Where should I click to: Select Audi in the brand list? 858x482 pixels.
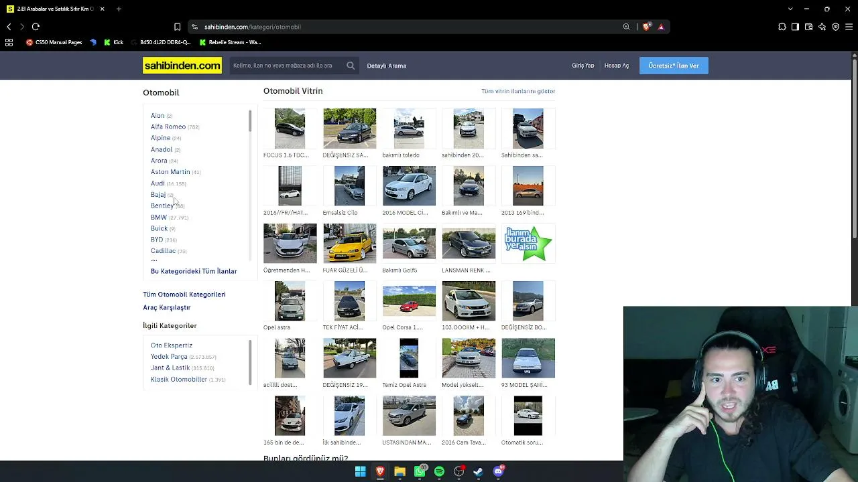(x=158, y=183)
